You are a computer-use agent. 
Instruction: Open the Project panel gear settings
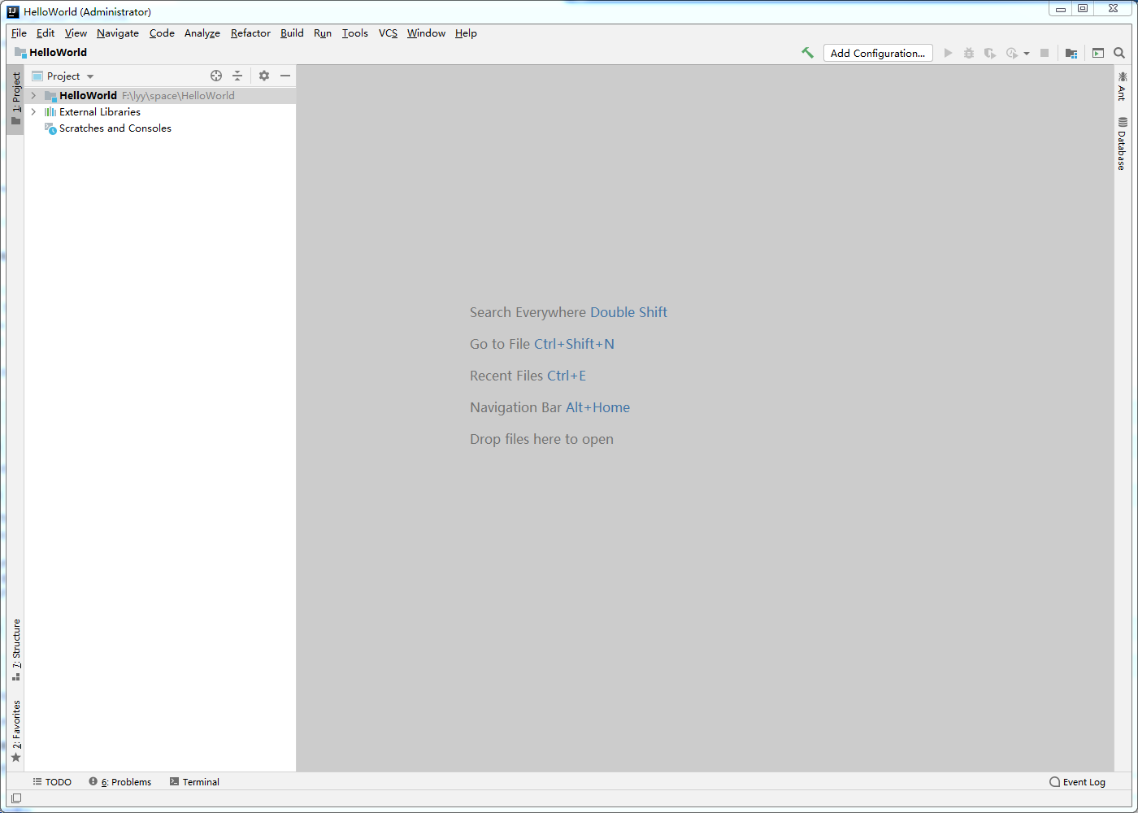(x=264, y=76)
